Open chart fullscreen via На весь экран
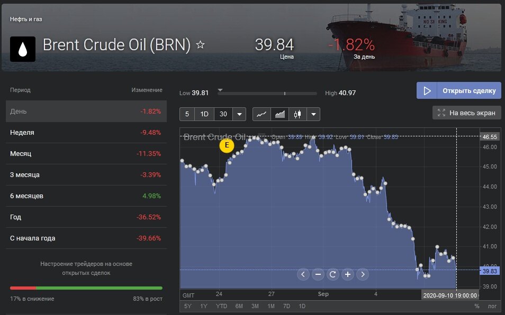505x315 pixels. pos(467,113)
